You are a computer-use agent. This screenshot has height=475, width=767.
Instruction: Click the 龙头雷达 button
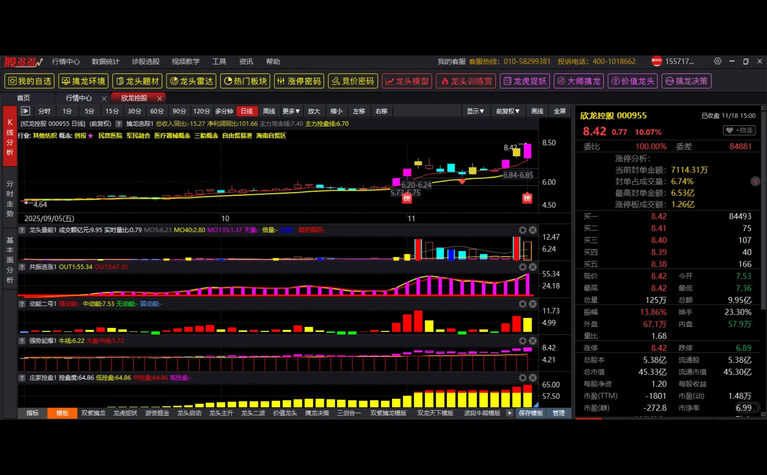click(x=191, y=81)
